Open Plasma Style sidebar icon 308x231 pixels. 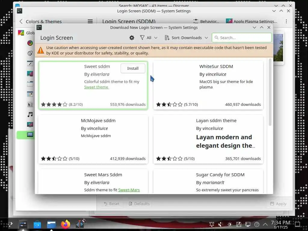point(30,73)
